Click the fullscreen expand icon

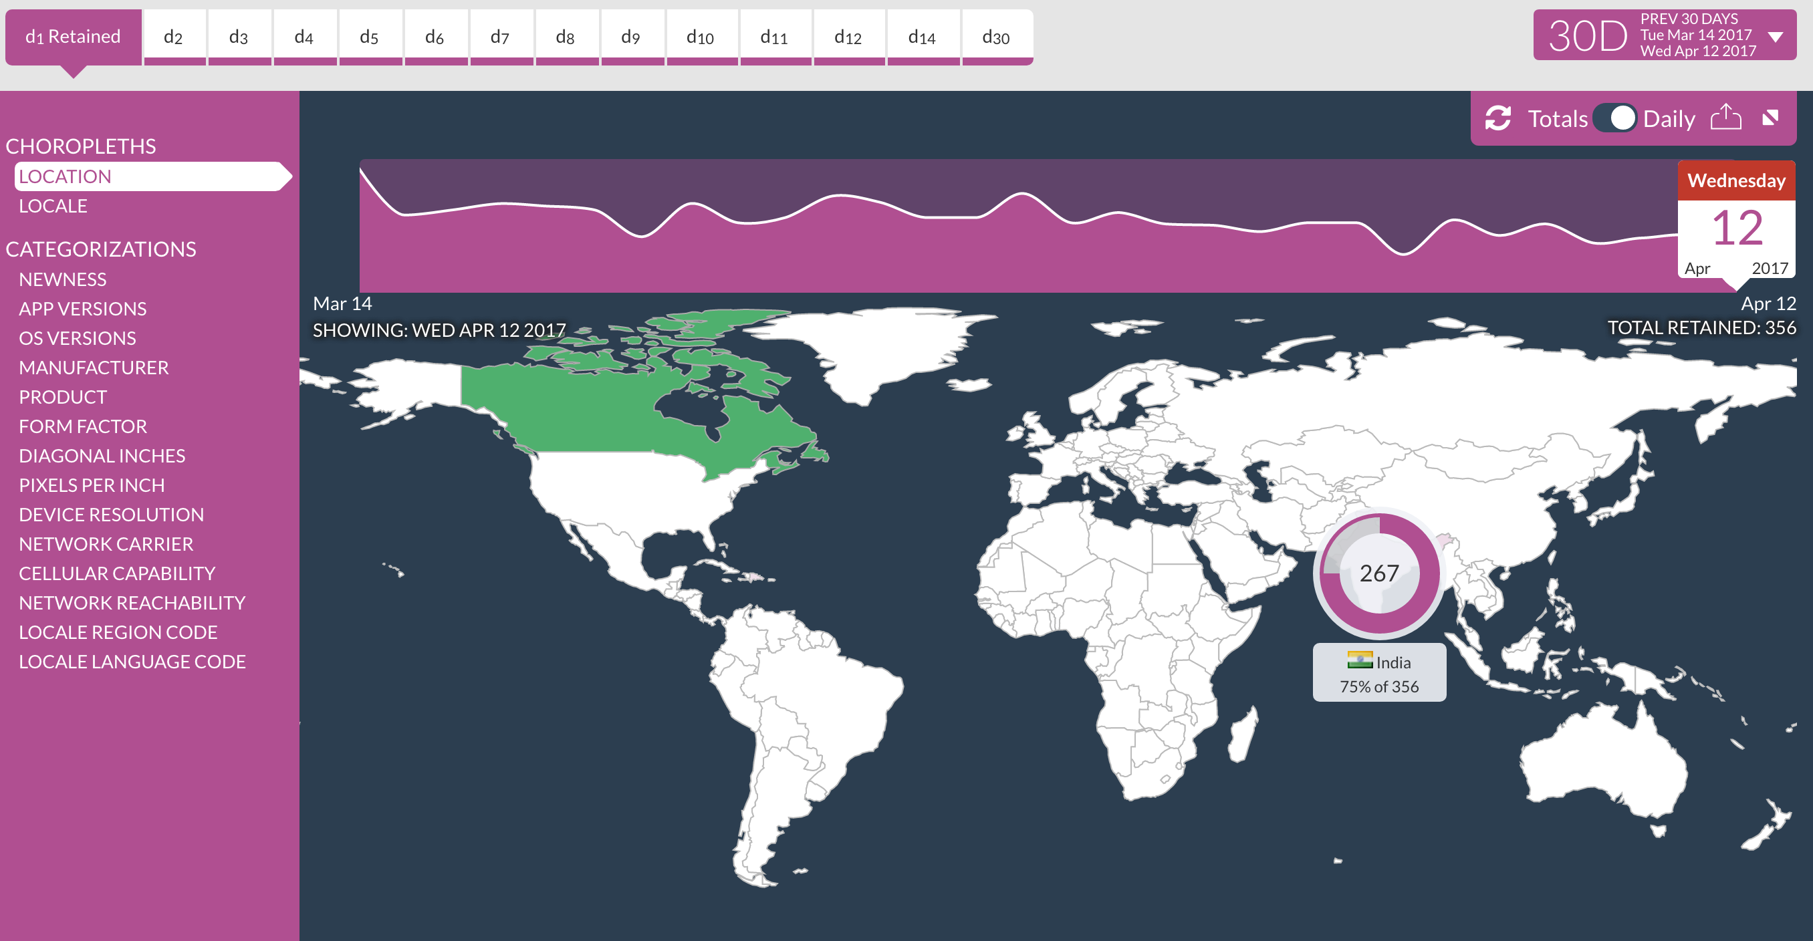tap(1771, 118)
